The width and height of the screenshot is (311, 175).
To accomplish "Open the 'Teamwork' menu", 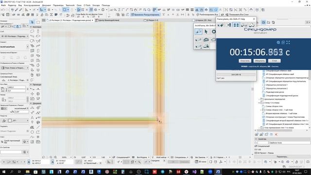I will pyautogui.click(x=70, y=5).
